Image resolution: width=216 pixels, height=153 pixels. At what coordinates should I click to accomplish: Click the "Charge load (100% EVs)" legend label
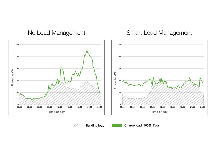coord(142,126)
